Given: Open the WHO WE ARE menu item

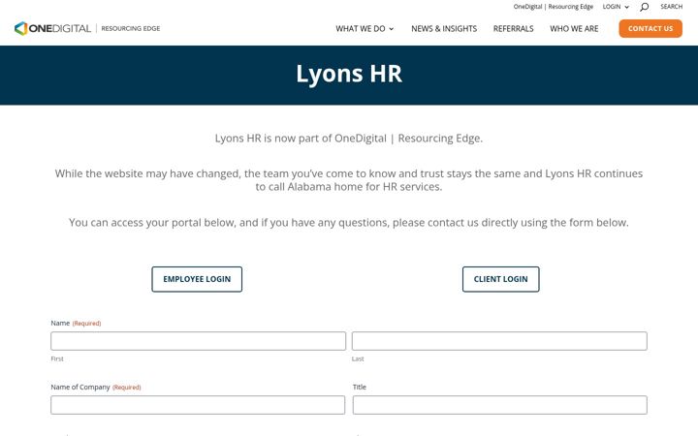Looking at the screenshot, I should (x=574, y=28).
